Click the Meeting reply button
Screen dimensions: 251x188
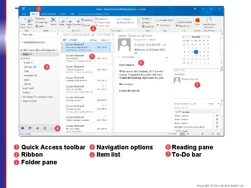(x=87, y=20)
